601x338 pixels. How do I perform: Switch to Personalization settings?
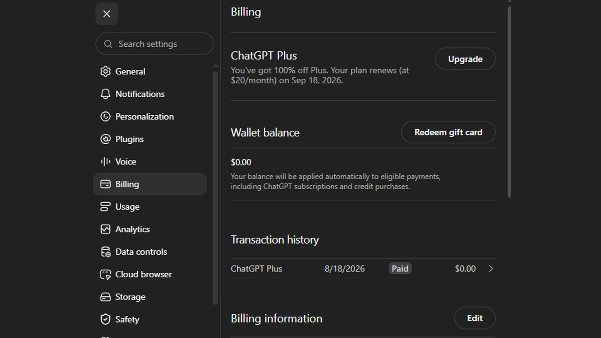coord(150,117)
